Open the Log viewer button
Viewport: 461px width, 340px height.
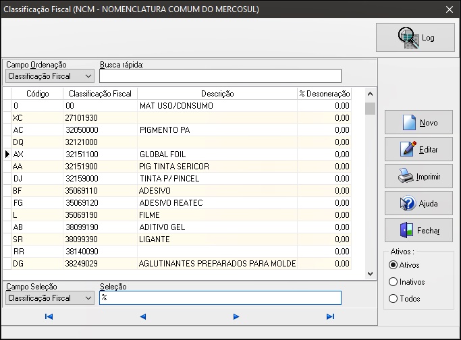coord(415,38)
